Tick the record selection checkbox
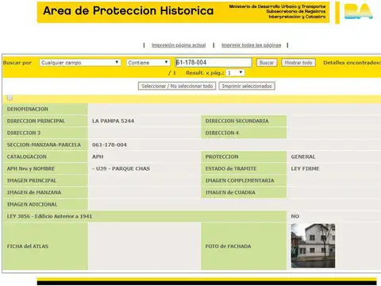Screen dimensions: 381x286 pyautogui.click(x=10, y=98)
